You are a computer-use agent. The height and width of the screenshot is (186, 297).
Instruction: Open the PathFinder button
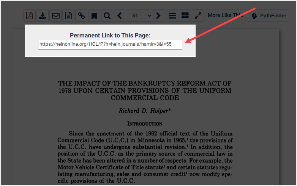[x=268, y=15]
